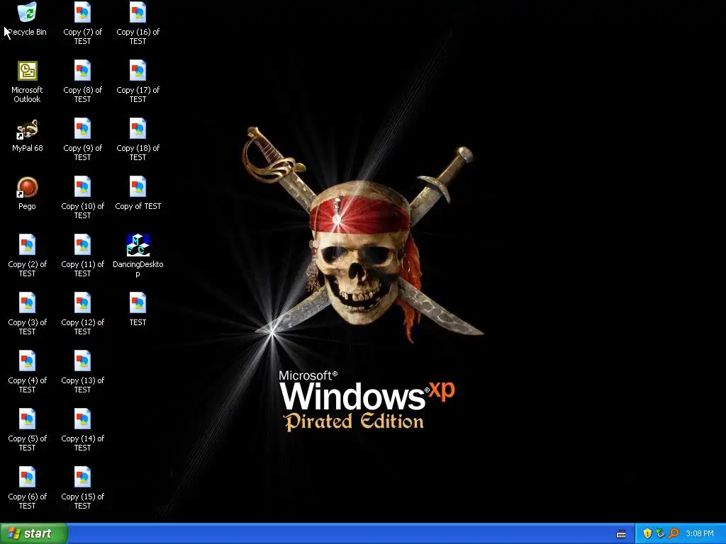Open the yellow security shield tray icon
726x544 pixels.
647,533
